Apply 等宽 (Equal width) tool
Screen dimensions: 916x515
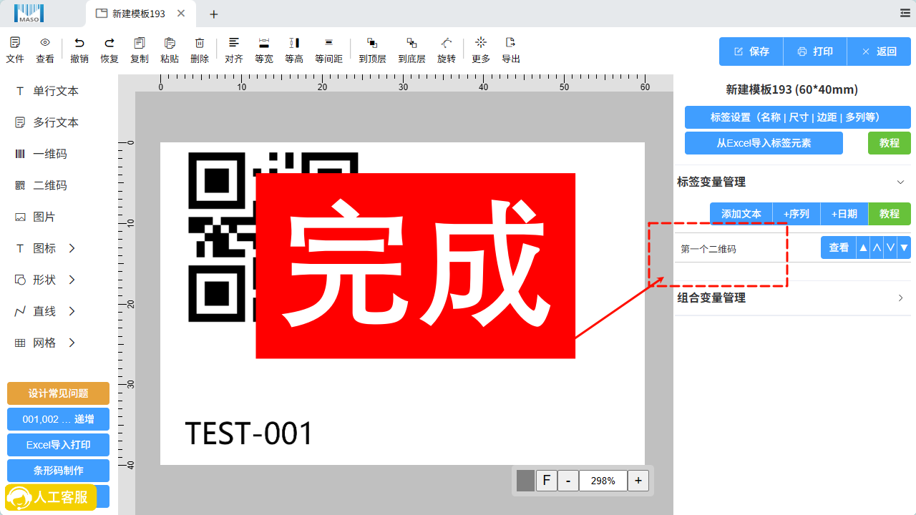264,50
